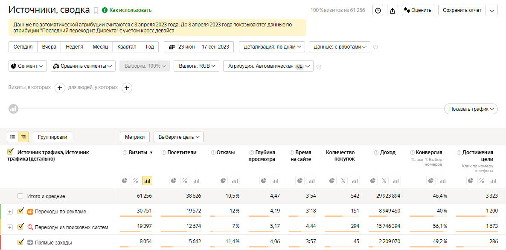506x250 pixels.
Task: Select the Вчера period tab
Action: 49,47
